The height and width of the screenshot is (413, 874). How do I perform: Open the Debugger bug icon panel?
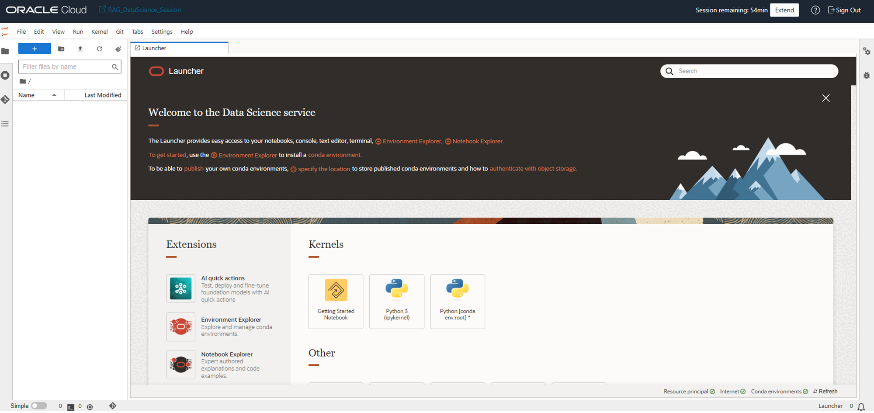867,75
